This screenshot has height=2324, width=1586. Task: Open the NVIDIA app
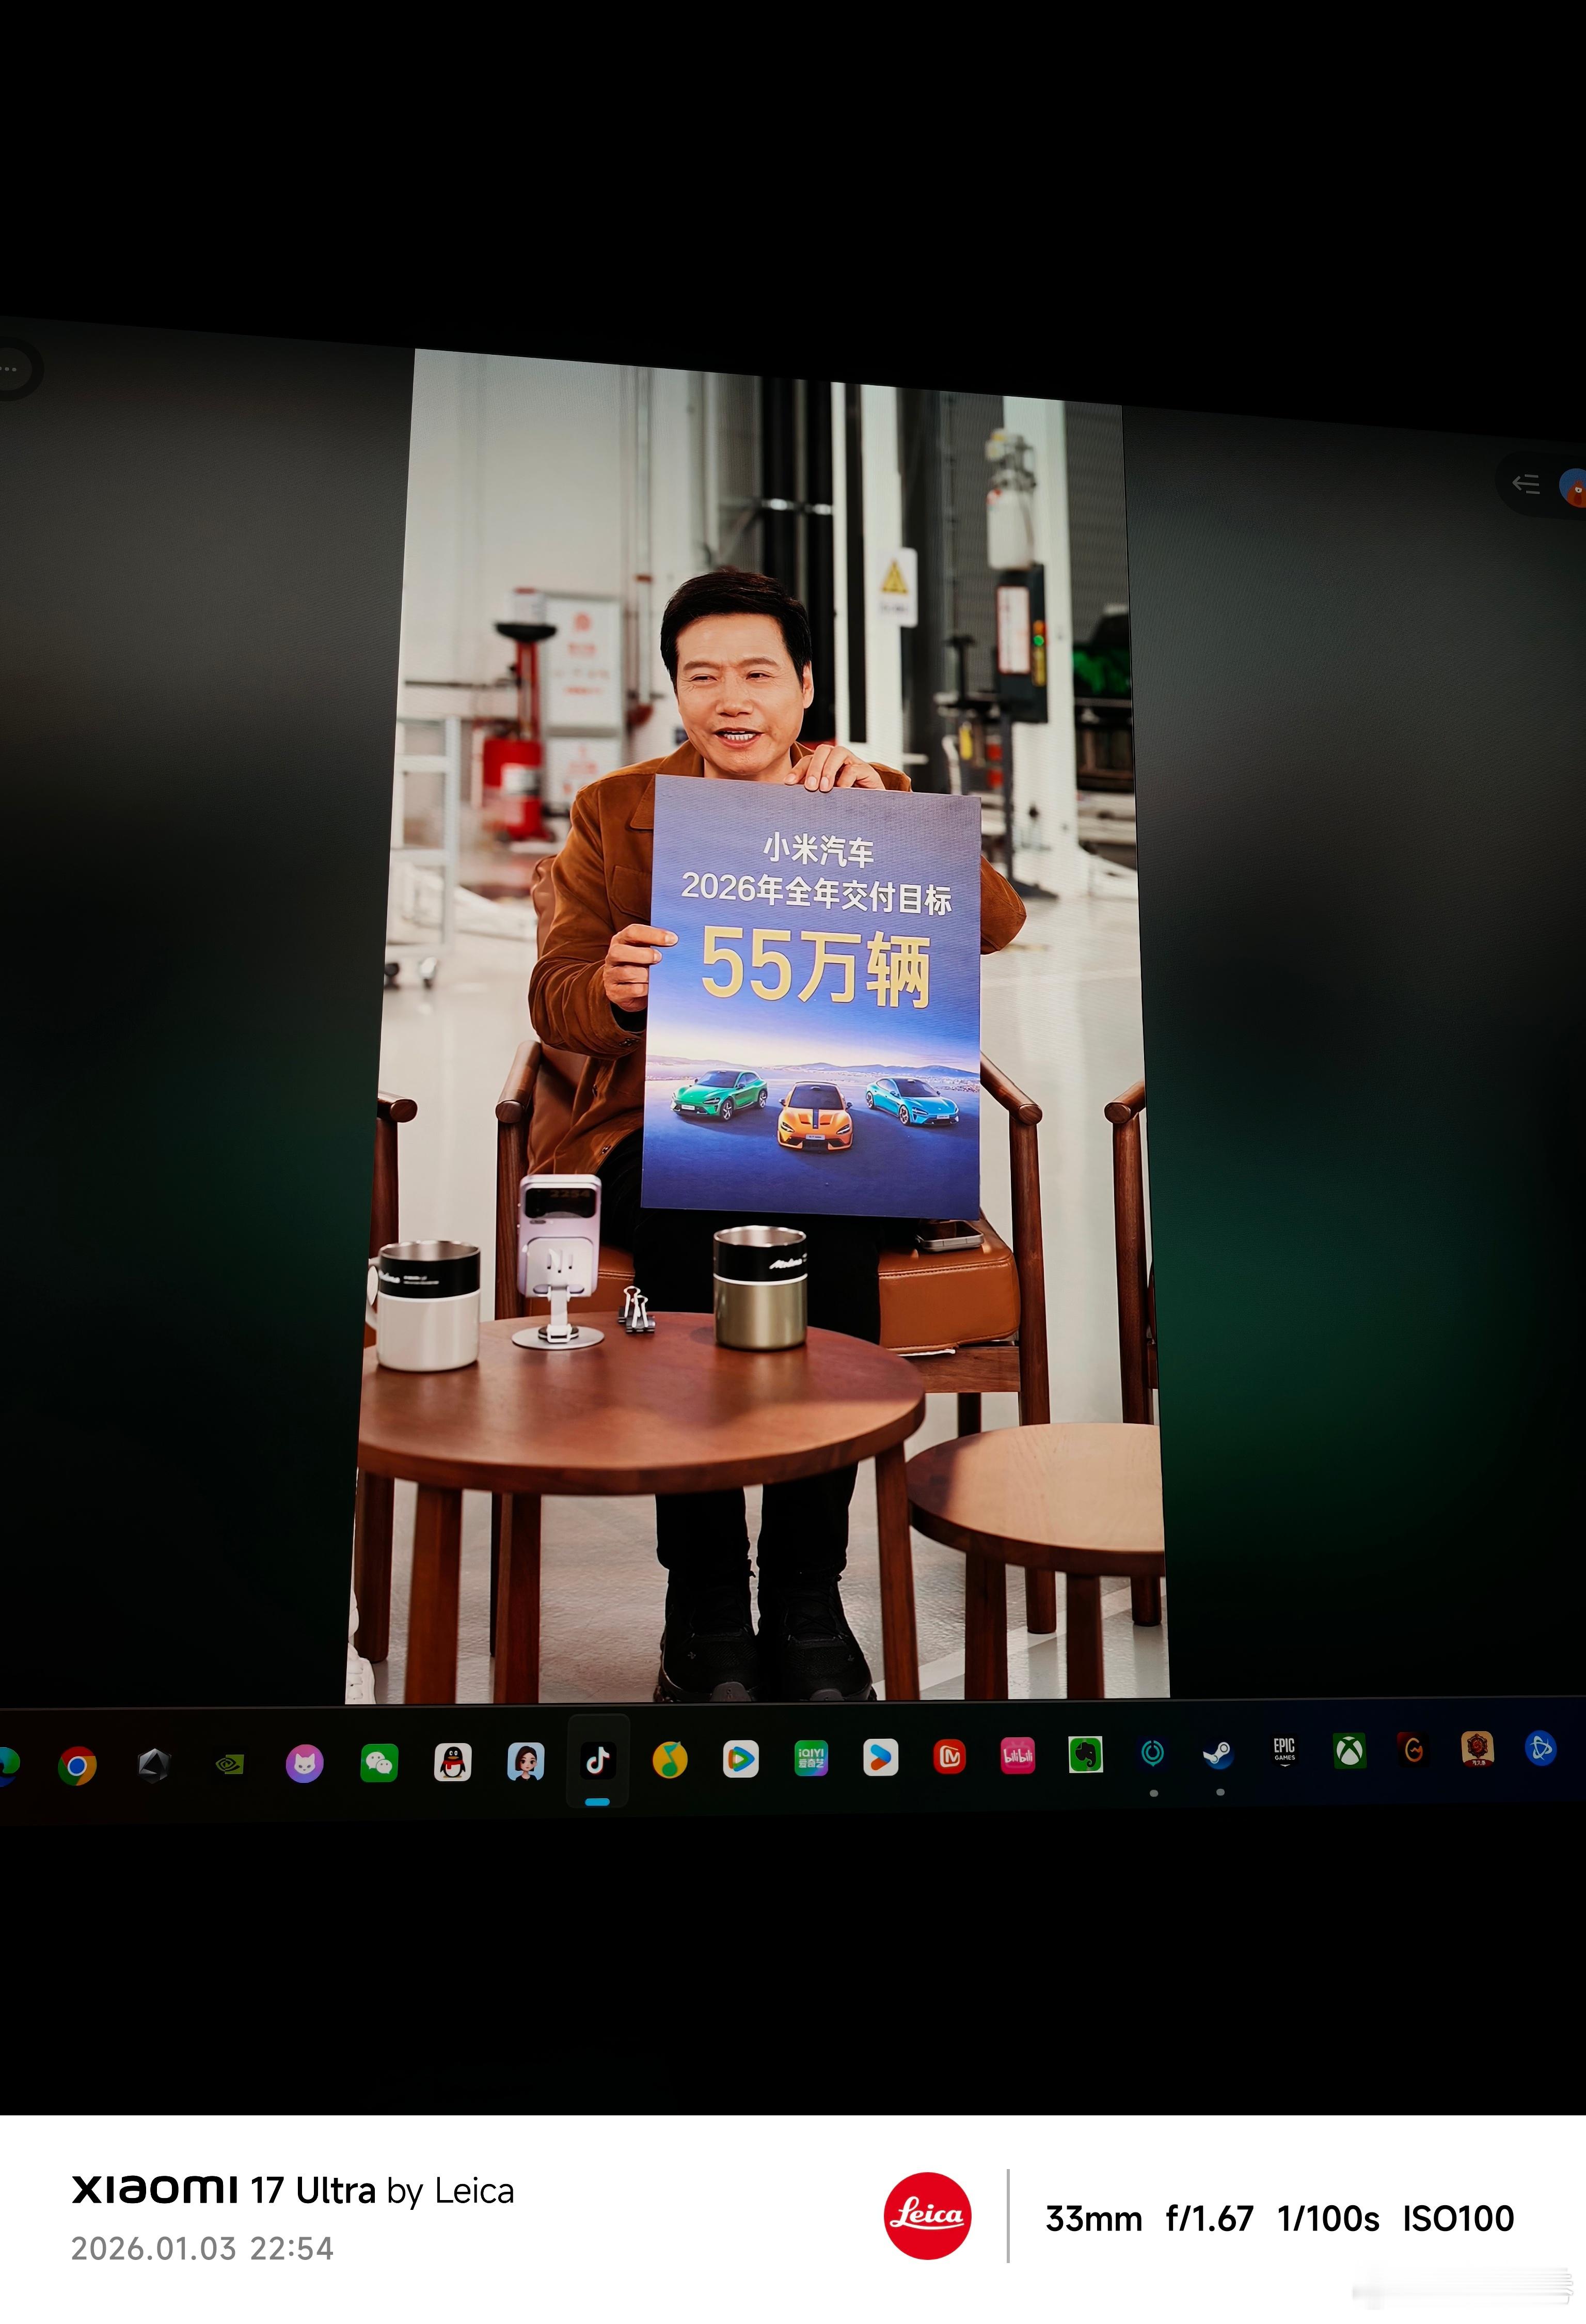click(x=229, y=1763)
